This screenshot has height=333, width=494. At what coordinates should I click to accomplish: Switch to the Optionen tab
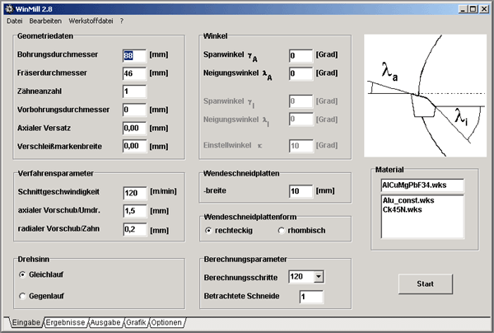click(x=166, y=322)
